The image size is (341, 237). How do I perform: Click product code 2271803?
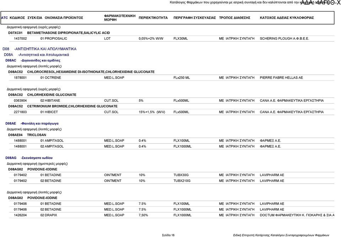[20, 112]
